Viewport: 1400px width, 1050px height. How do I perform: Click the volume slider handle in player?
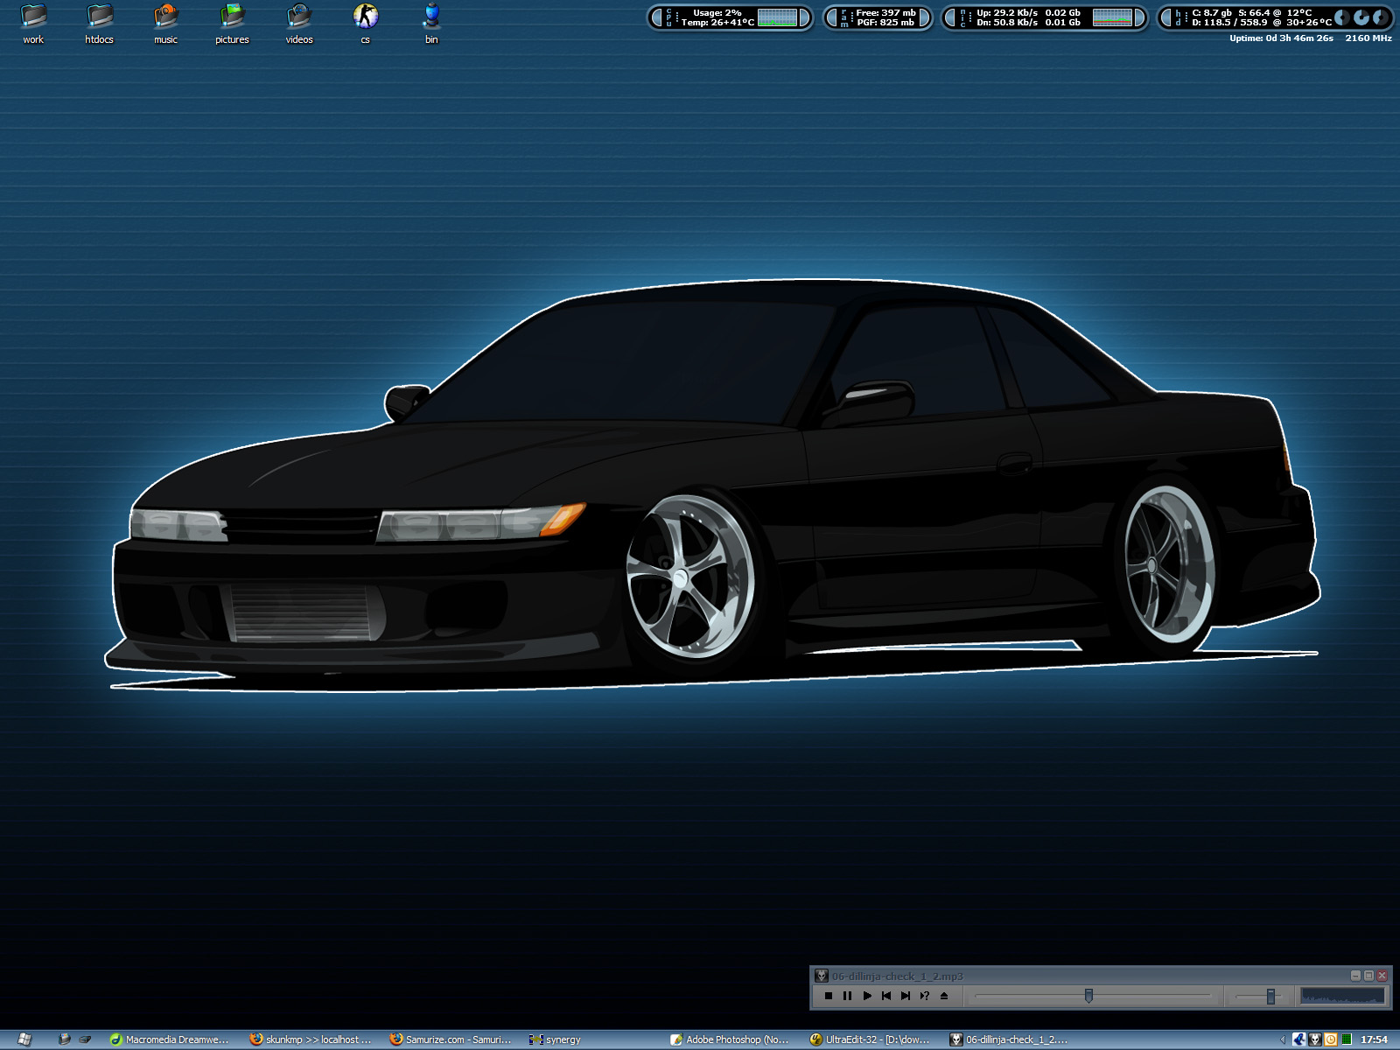point(1270,996)
